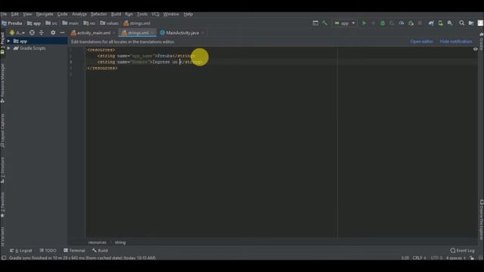Expand the app module tree node
Viewport: 484px width, 272px height.
8,41
